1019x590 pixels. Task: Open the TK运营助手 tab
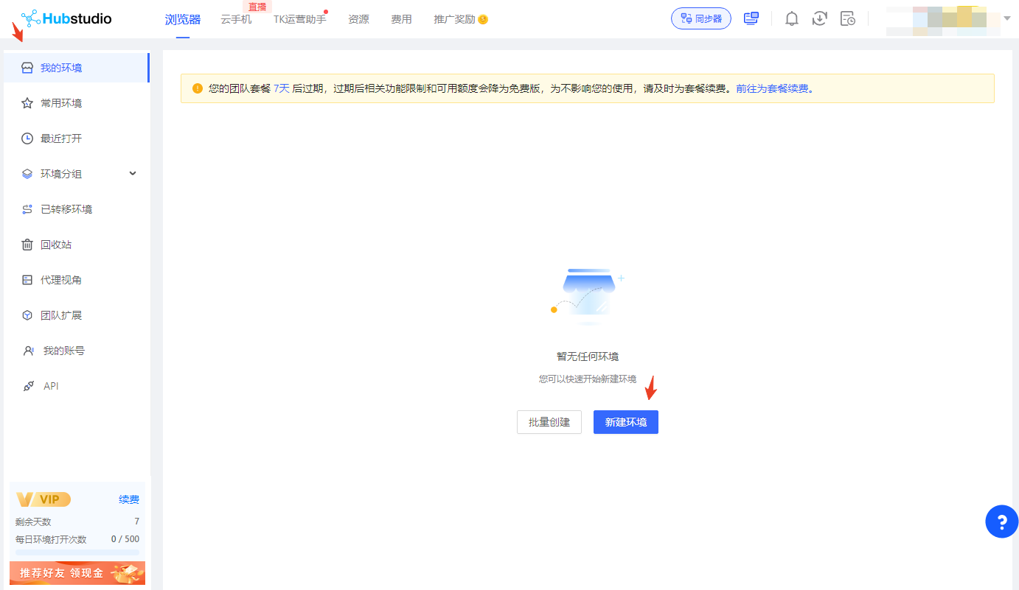pyautogui.click(x=299, y=19)
